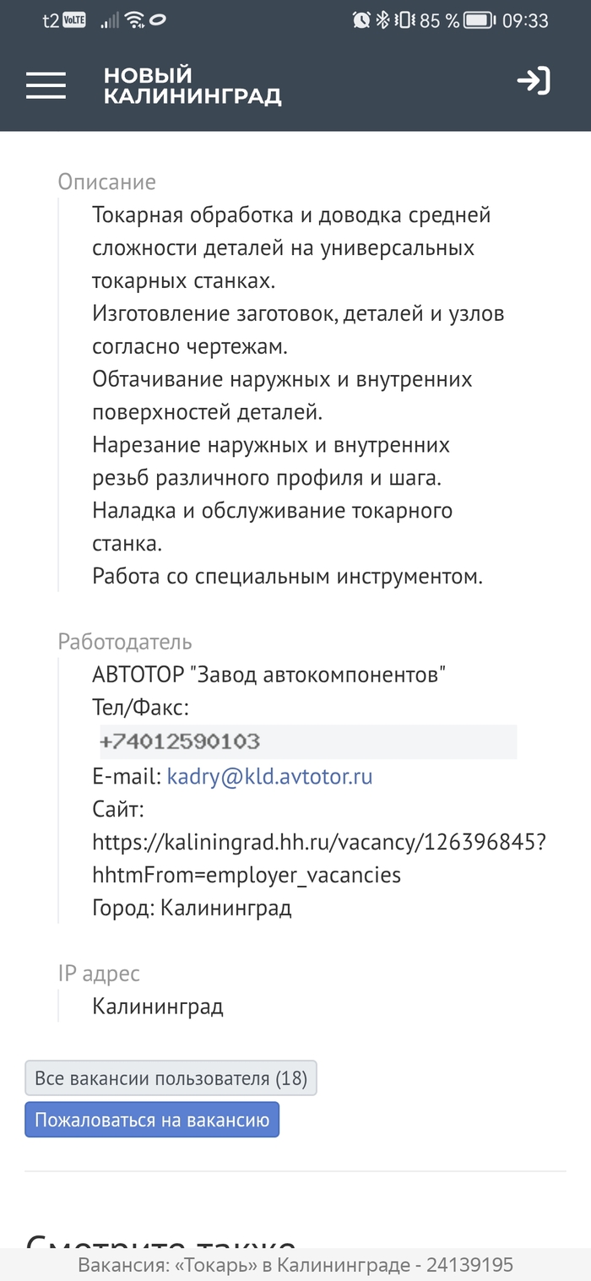
Task: Tap the Работодатель section label
Action: 125,643
